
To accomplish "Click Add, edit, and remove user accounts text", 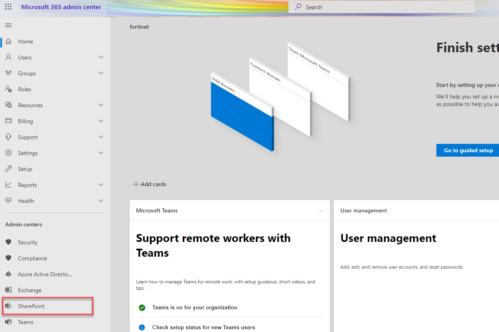I will coord(402,267).
